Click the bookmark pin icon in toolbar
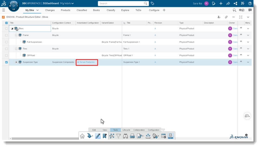 [105, 136]
